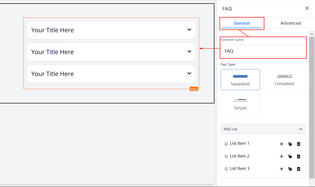The image size is (315, 187).
Task: Duplicate List Item 2
Action: click(290, 157)
